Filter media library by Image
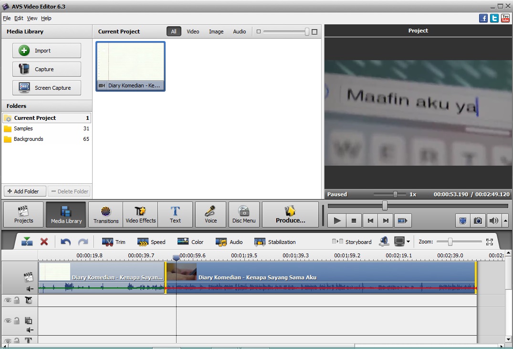This screenshot has width=513, height=349. click(216, 32)
